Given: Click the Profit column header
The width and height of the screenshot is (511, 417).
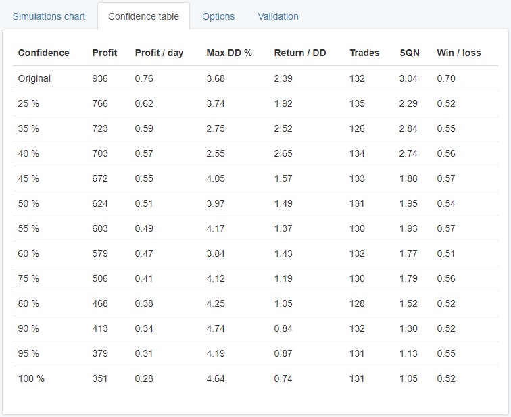Looking at the screenshot, I should pos(105,53).
